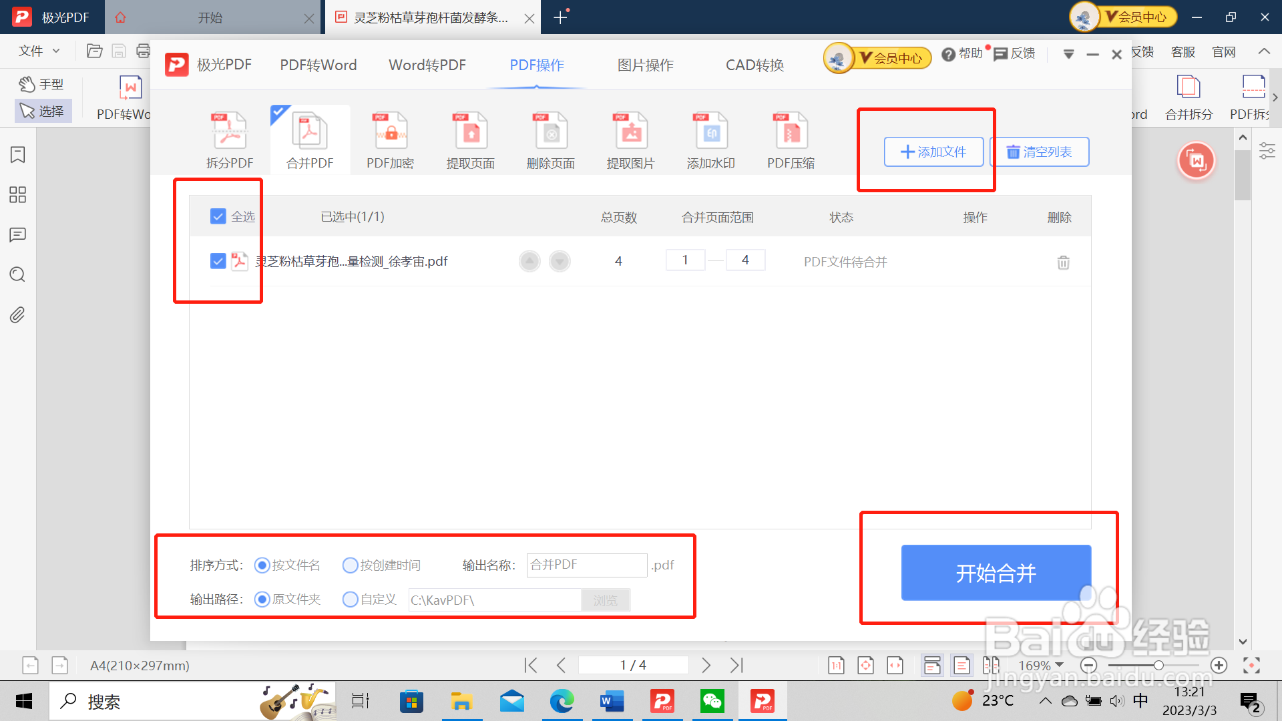Click the zoom slider handle in status bar
This screenshot has width=1282, height=721.
[1158, 665]
